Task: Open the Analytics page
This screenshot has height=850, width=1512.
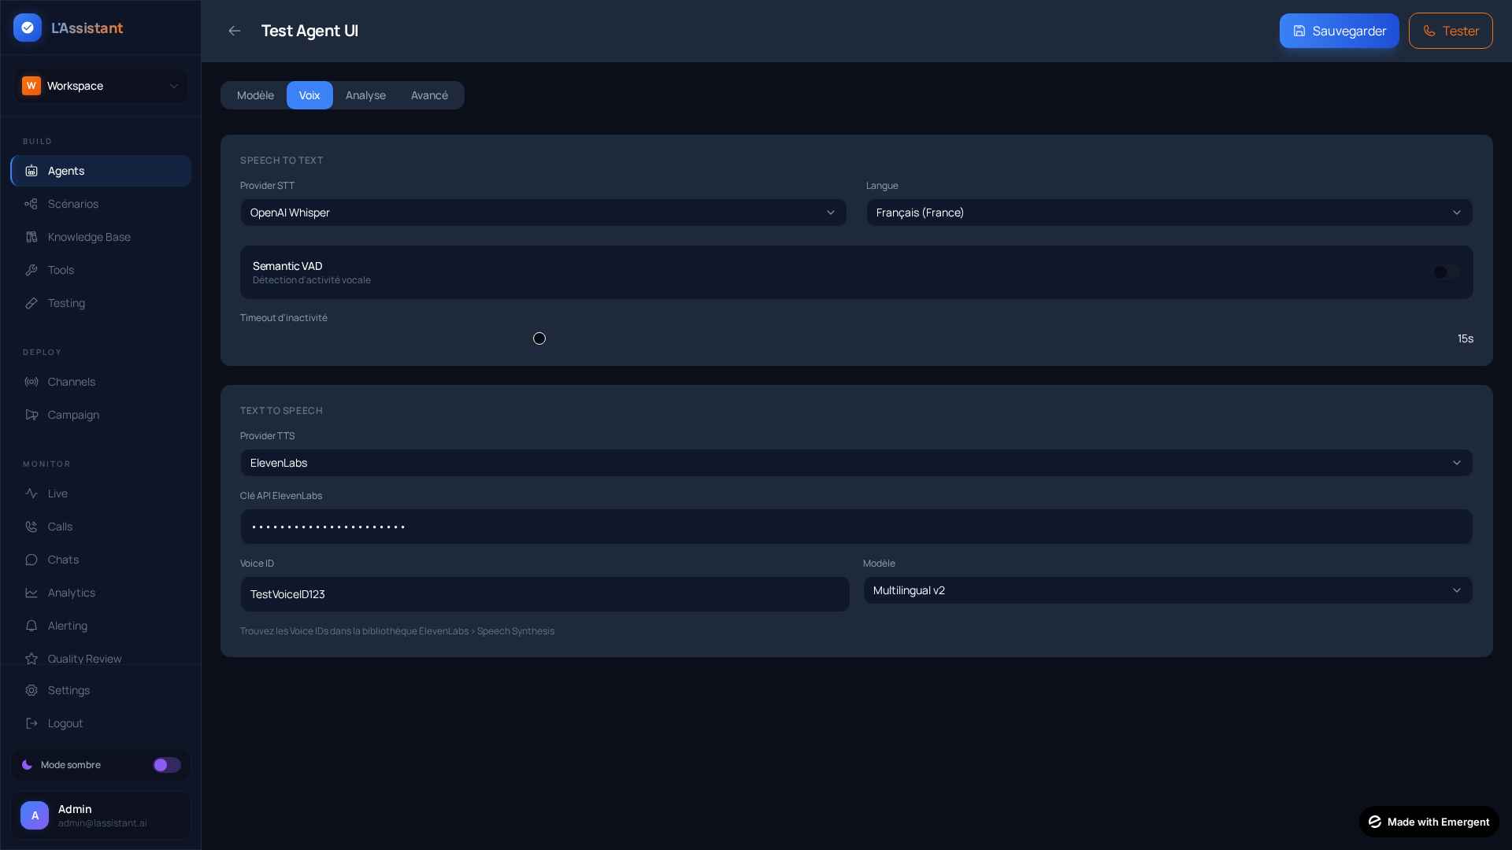Action: coord(71,593)
